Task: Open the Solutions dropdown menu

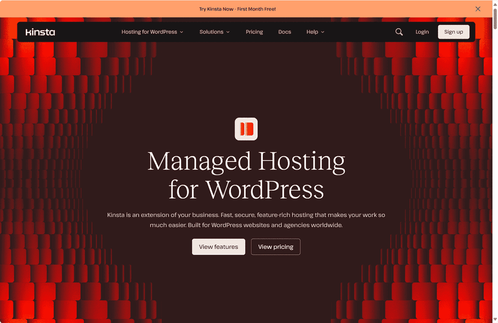Action: [x=211, y=32]
